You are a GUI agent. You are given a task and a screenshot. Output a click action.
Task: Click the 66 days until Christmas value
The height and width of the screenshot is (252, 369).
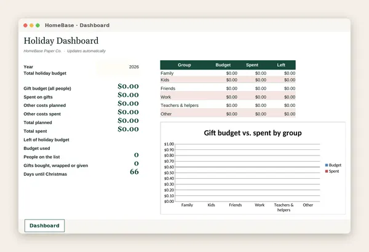[x=134, y=171]
